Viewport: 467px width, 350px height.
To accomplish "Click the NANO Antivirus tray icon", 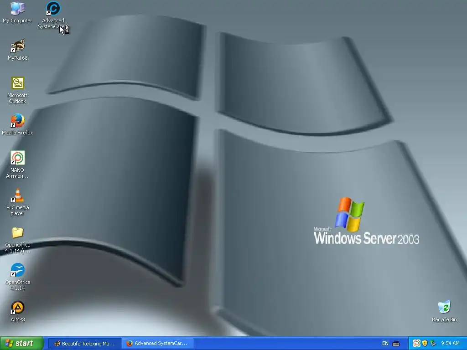I will point(417,344).
